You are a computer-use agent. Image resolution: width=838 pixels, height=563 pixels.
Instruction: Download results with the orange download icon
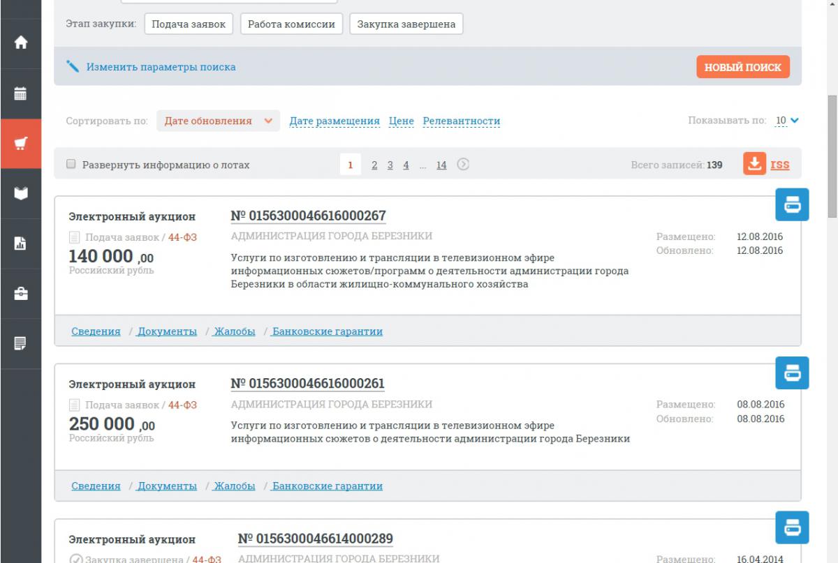click(754, 165)
